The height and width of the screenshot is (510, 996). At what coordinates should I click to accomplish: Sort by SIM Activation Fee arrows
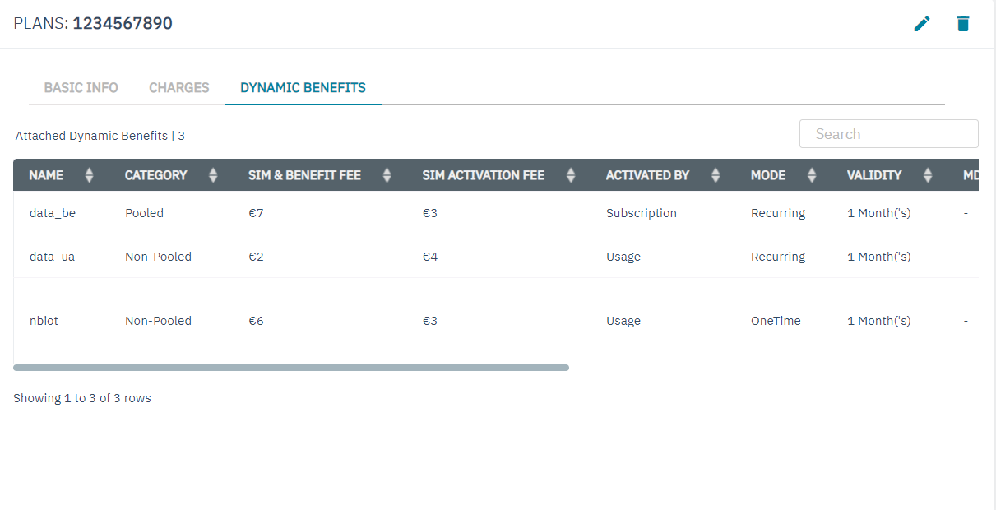pos(571,175)
